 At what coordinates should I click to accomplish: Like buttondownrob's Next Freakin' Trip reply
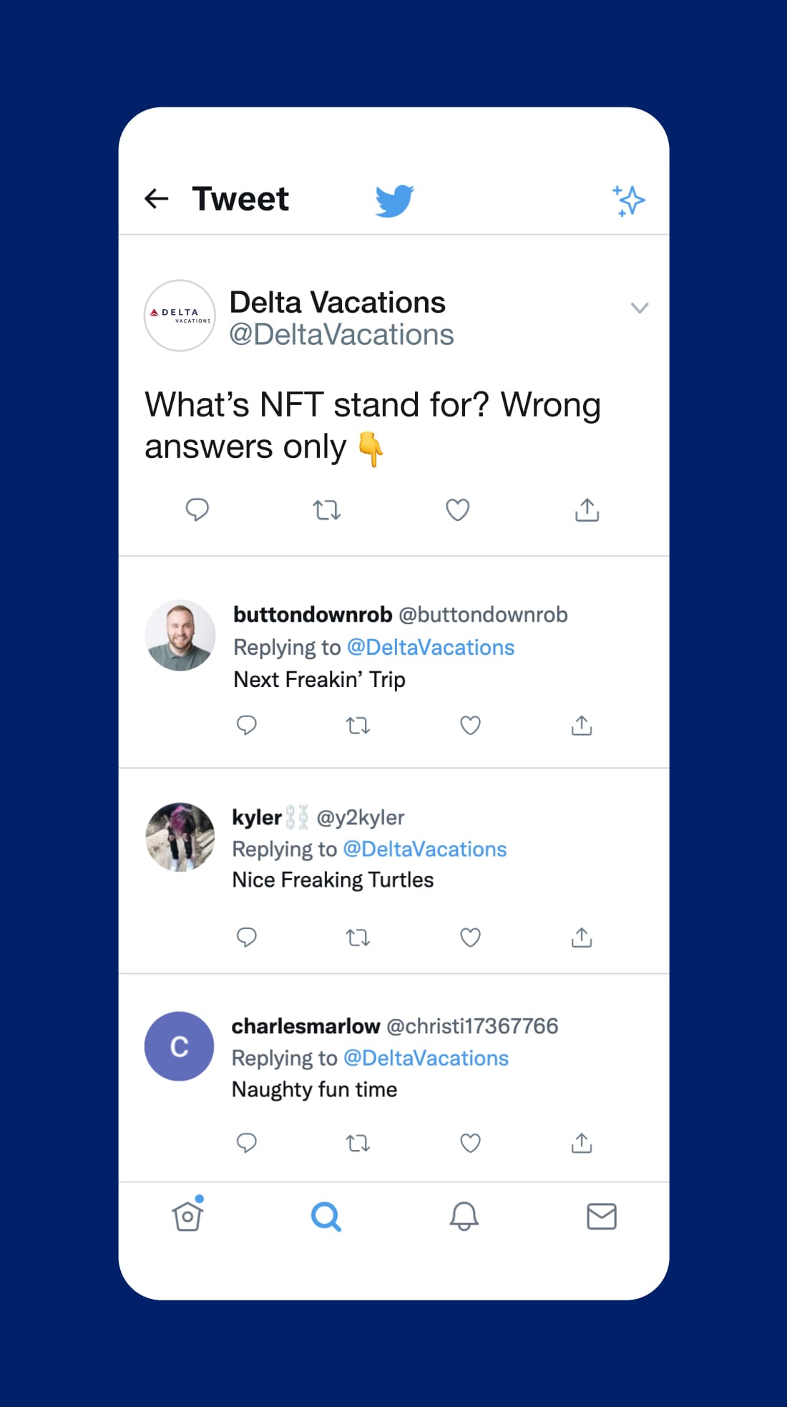(469, 725)
